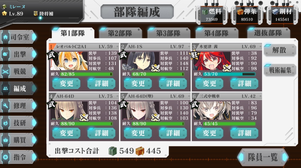Click the 木更津 茜 character portrait

212,61
